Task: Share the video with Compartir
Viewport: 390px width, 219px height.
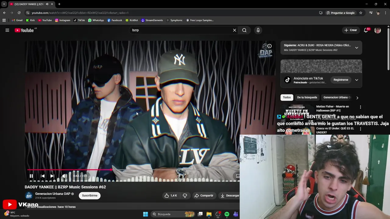Action: pos(204,196)
